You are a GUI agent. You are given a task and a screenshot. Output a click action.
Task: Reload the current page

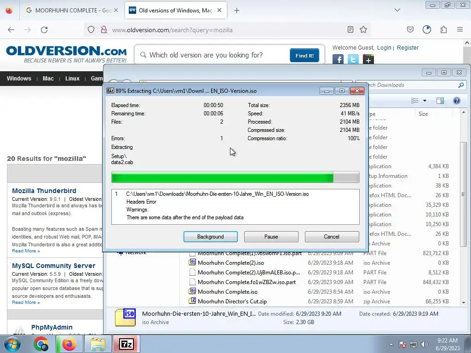pos(44,30)
